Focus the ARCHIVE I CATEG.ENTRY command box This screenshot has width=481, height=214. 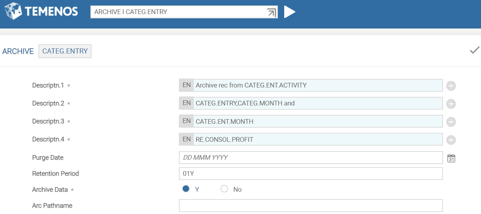pyautogui.click(x=178, y=12)
